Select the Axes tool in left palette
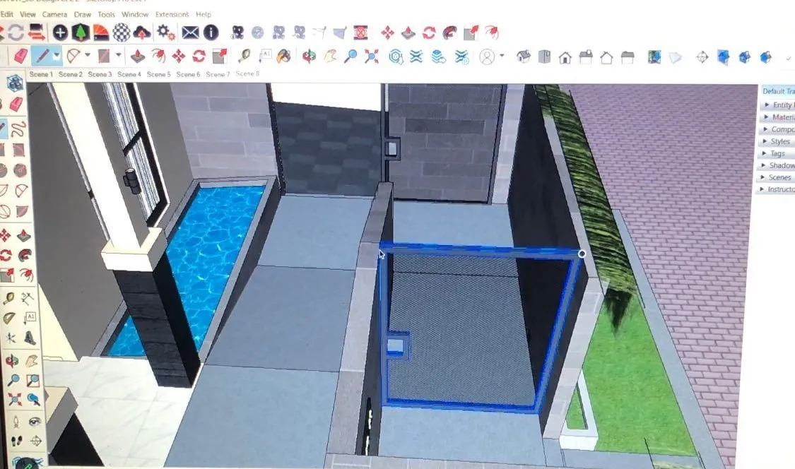The width and height of the screenshot is (795, 469). click(10, 338)
